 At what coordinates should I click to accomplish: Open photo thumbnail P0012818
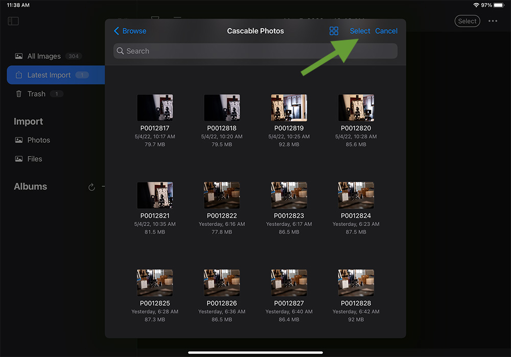click(x=222, y=108)
